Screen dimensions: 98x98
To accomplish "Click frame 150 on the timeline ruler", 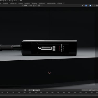I will pyautogui.click(x=47, y=93).
